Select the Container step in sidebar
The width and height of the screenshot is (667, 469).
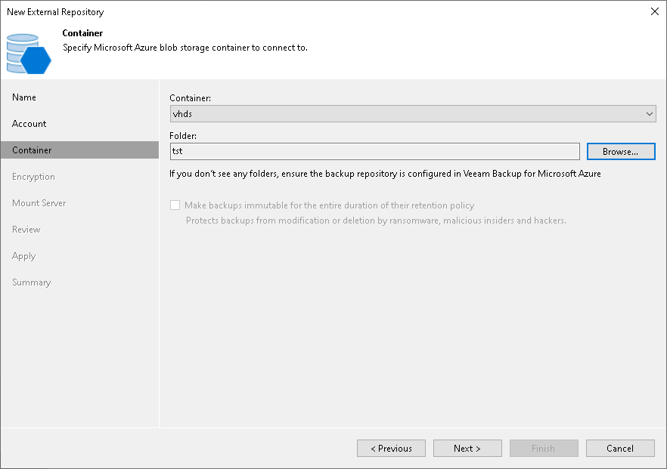point(79,150)
